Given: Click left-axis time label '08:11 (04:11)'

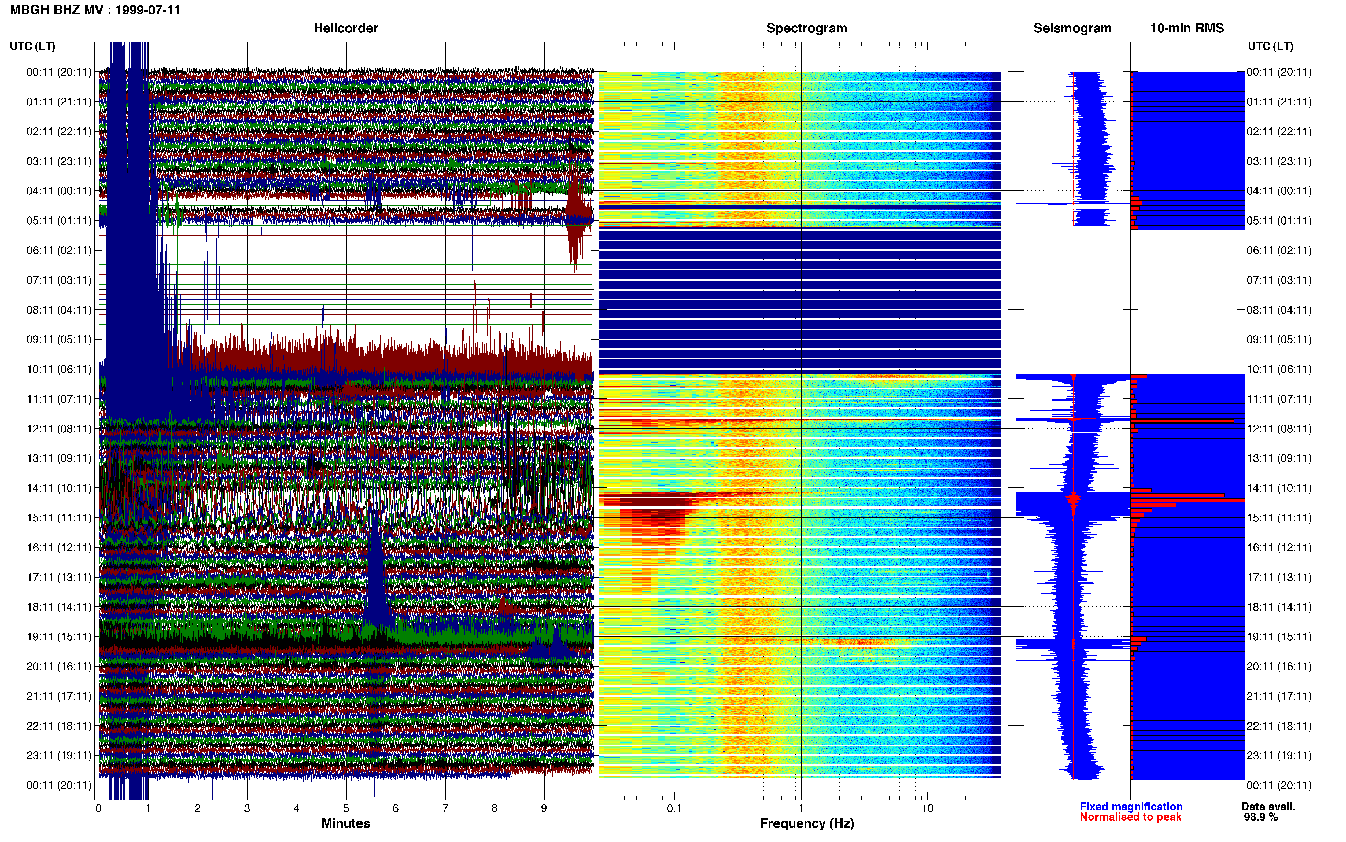Looking at the screenshot, I should [x=59, y=310].
